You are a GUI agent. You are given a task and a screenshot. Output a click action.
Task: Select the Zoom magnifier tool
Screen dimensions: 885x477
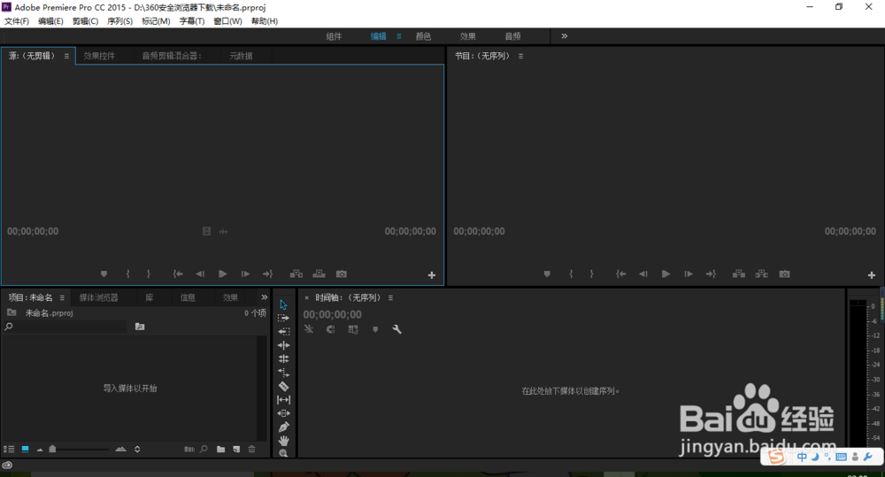pos(283,453)
